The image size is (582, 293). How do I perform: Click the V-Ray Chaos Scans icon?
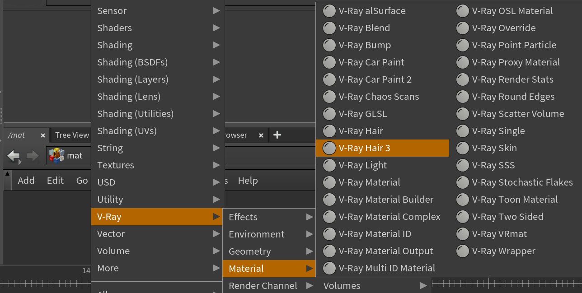pyautogui.click(x=329, y=97)
